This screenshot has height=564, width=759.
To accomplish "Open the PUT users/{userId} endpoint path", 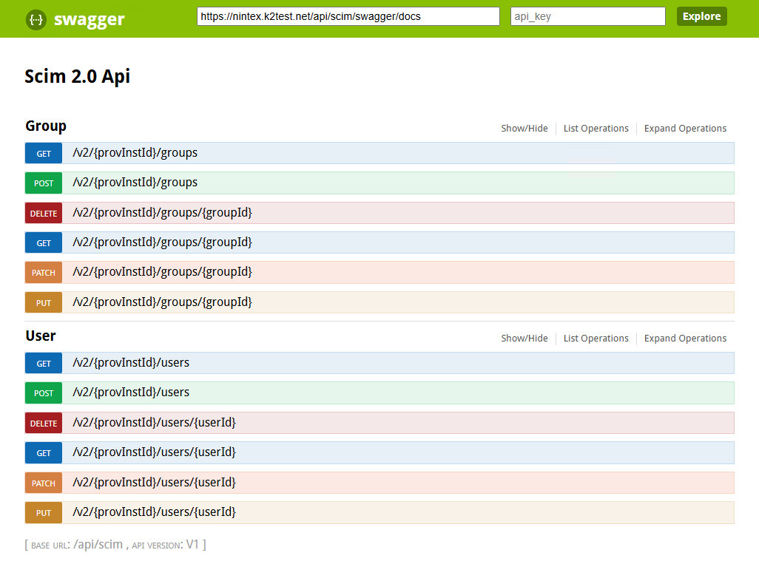I will tap(154, 512).
